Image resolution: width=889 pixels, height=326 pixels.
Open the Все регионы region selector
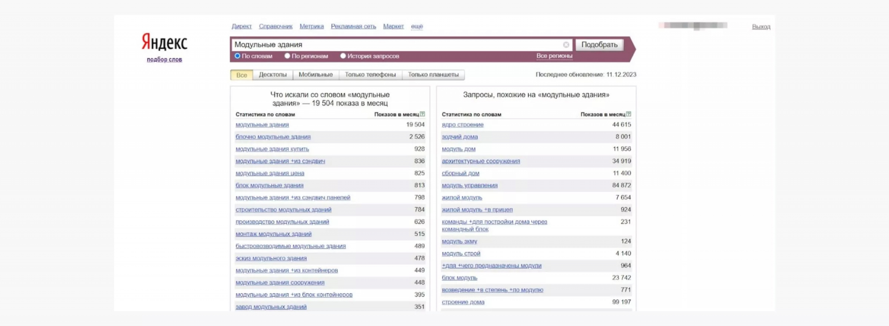[x=554, y=56]
